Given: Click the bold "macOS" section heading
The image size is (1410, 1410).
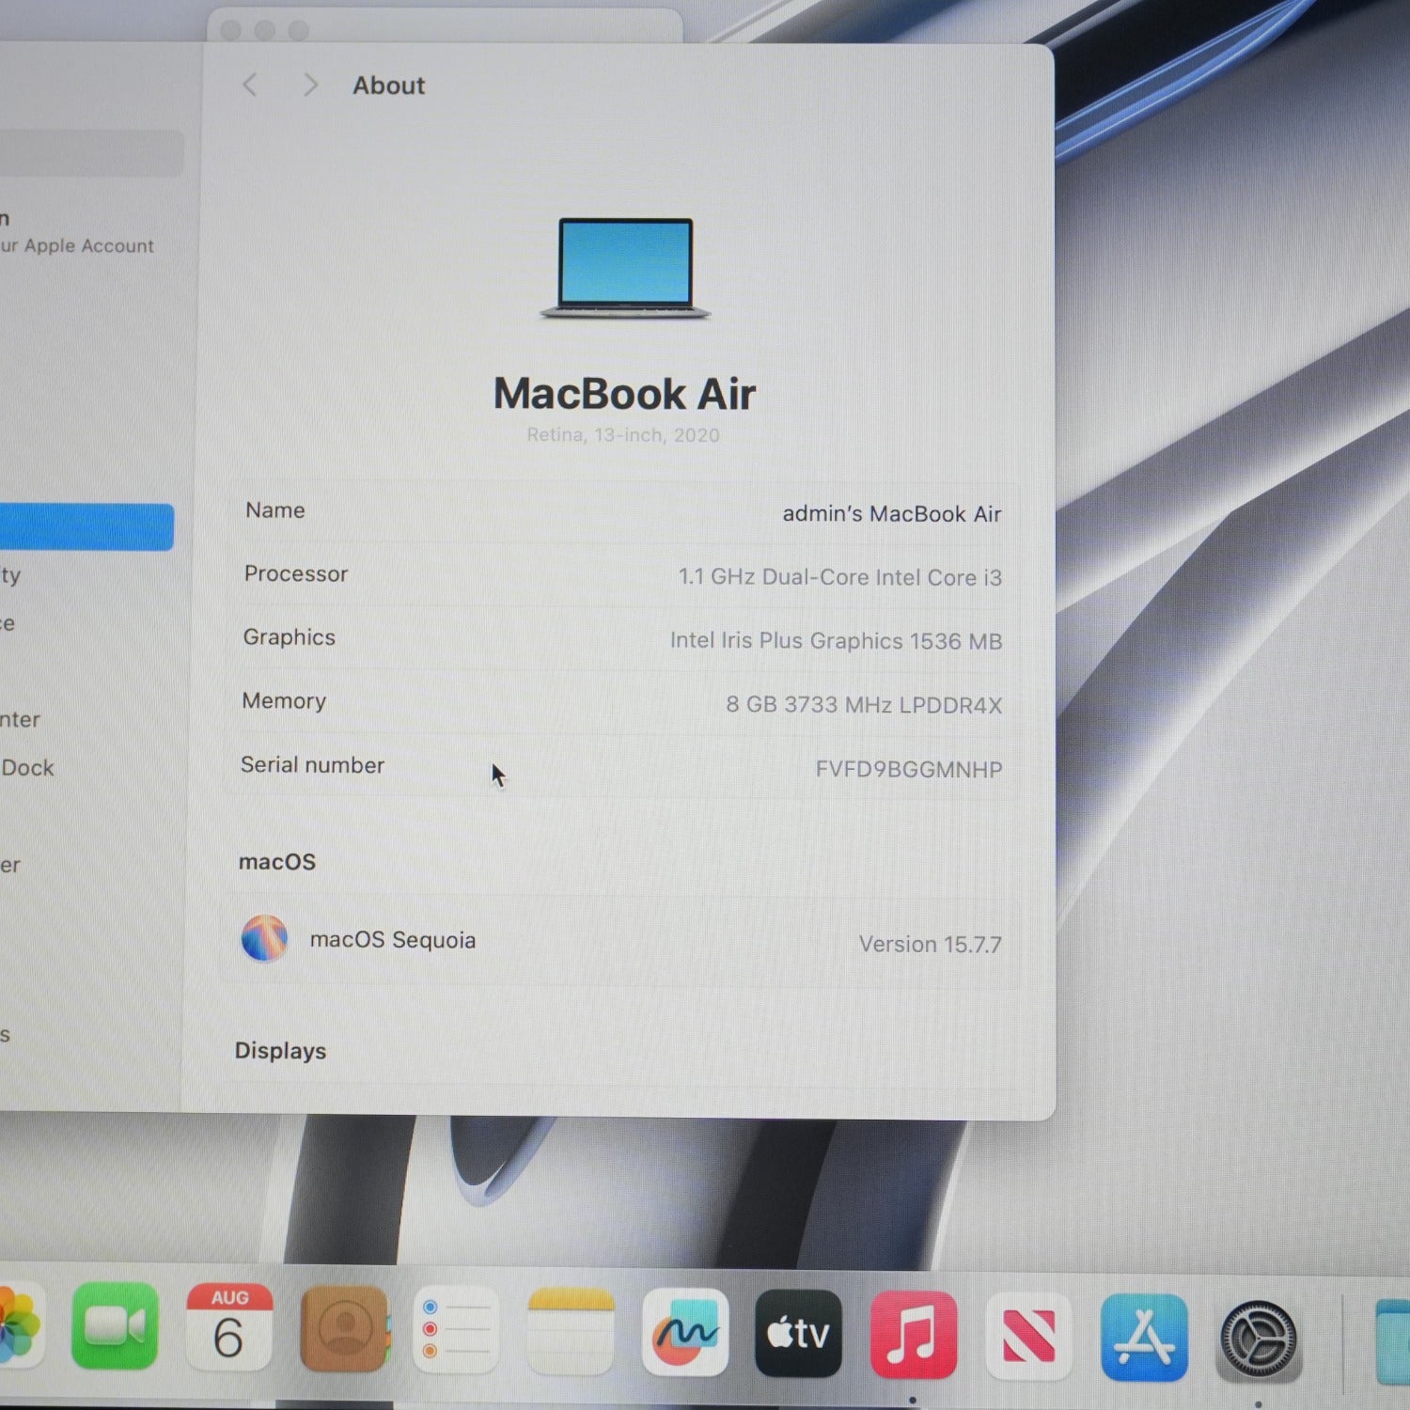Looking at the screenshot, I should tap(277, 862).
